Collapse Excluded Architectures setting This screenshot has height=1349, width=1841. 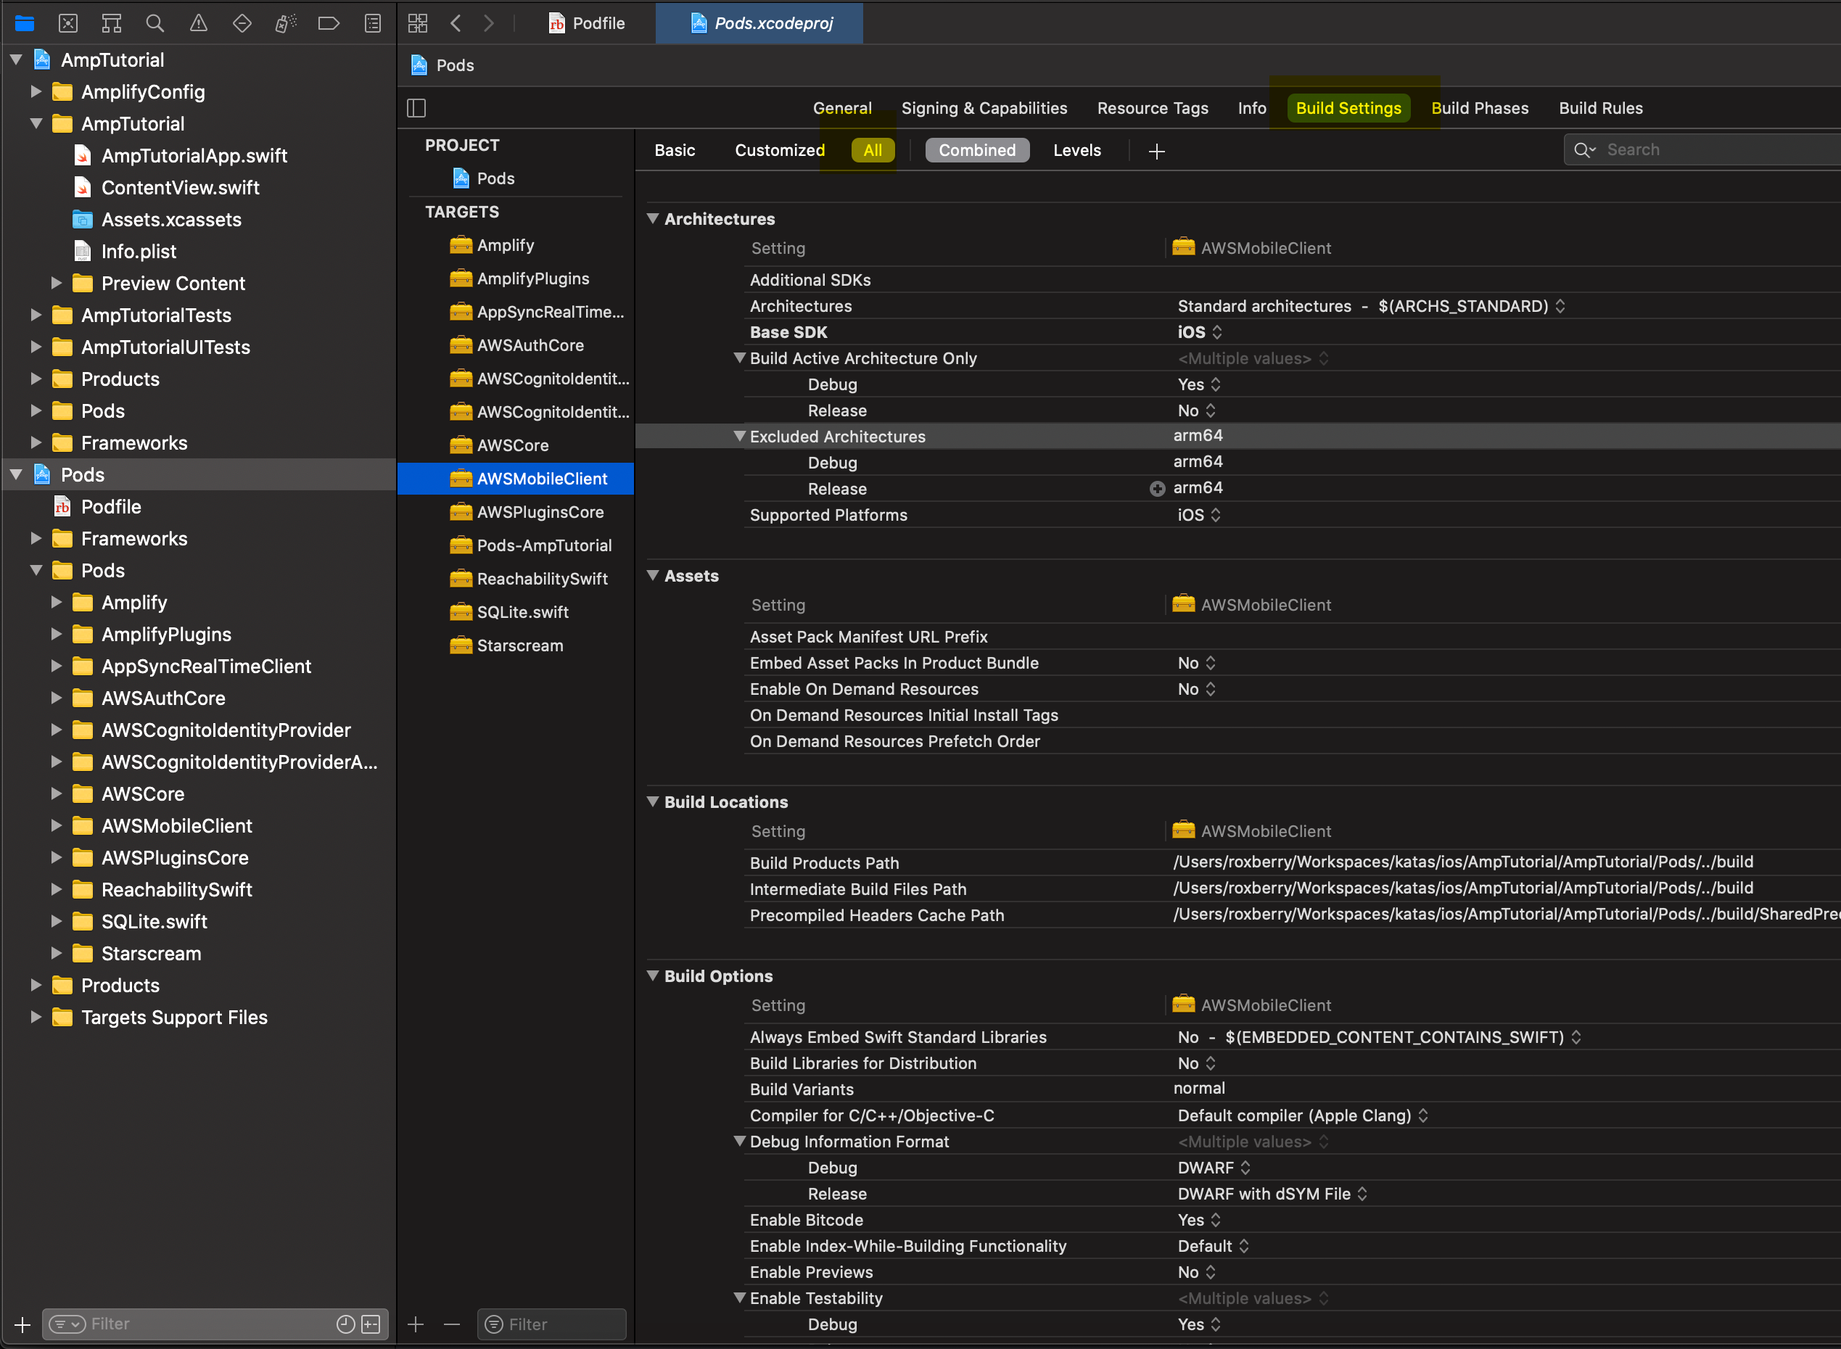(739, 437)
